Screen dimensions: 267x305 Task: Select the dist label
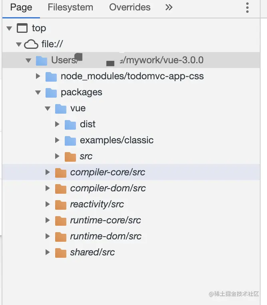88,124
